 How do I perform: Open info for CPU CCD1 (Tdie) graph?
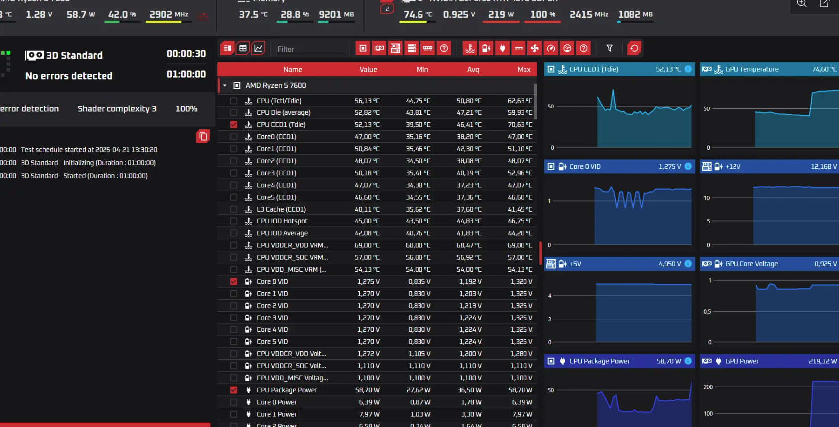click(x=688, y=69)
